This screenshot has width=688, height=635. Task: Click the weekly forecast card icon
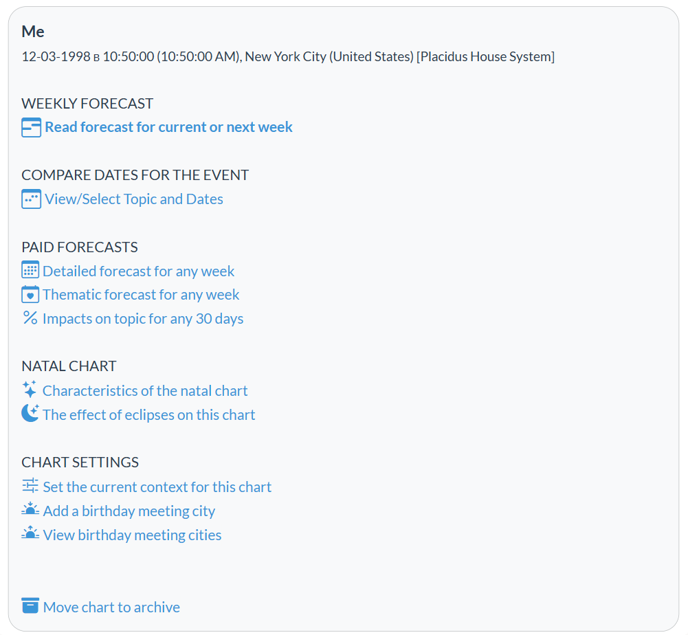(x=31, y=127)
